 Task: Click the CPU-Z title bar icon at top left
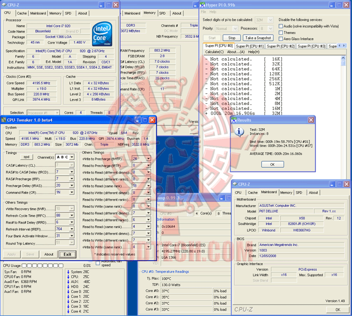[x=4, y=4]
